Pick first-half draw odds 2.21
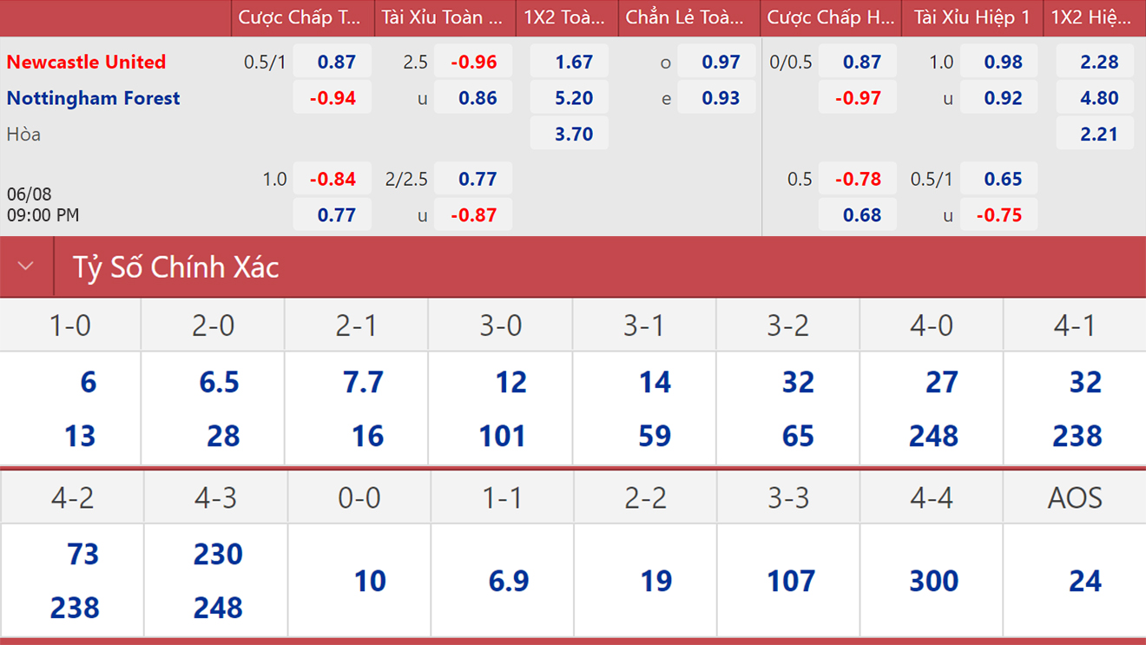This screenshot has height=645, width=1146. (1098, 135)
